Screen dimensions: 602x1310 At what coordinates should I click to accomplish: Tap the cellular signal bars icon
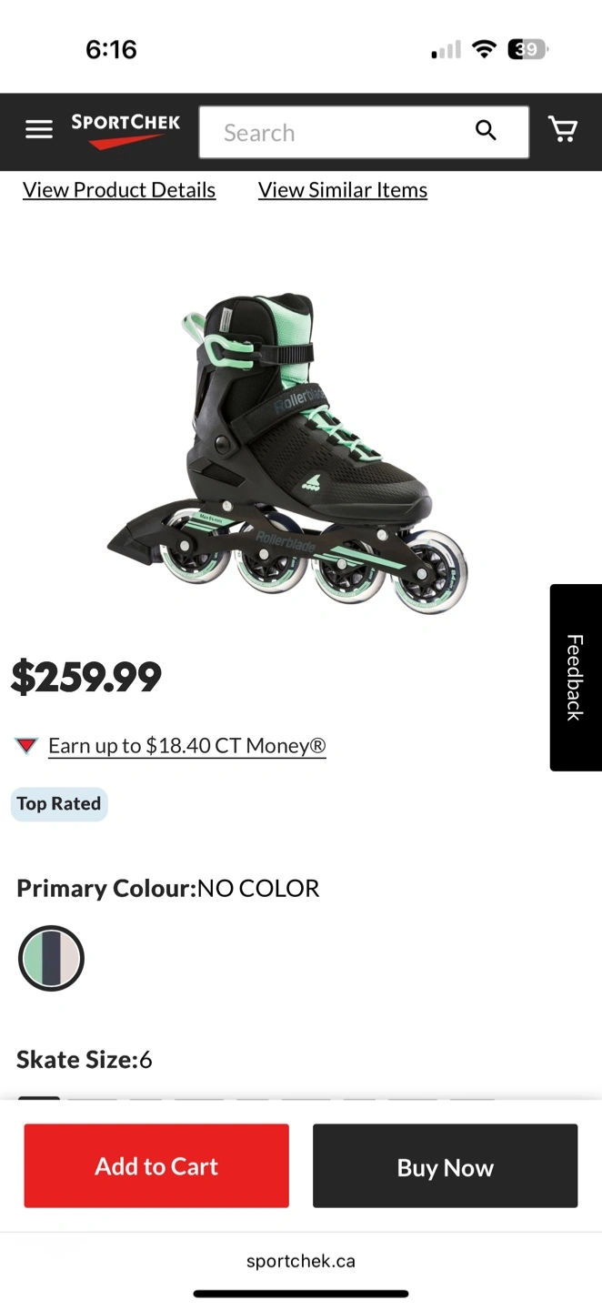[x=446, y=50]
